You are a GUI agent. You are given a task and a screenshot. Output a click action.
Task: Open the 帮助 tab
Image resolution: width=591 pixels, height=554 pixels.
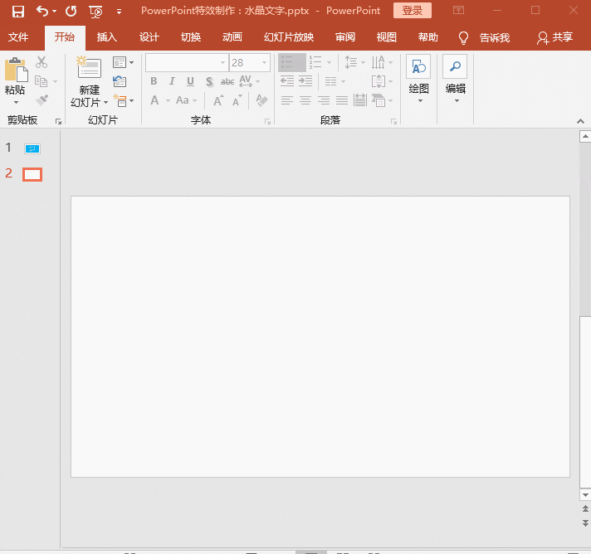427,37
